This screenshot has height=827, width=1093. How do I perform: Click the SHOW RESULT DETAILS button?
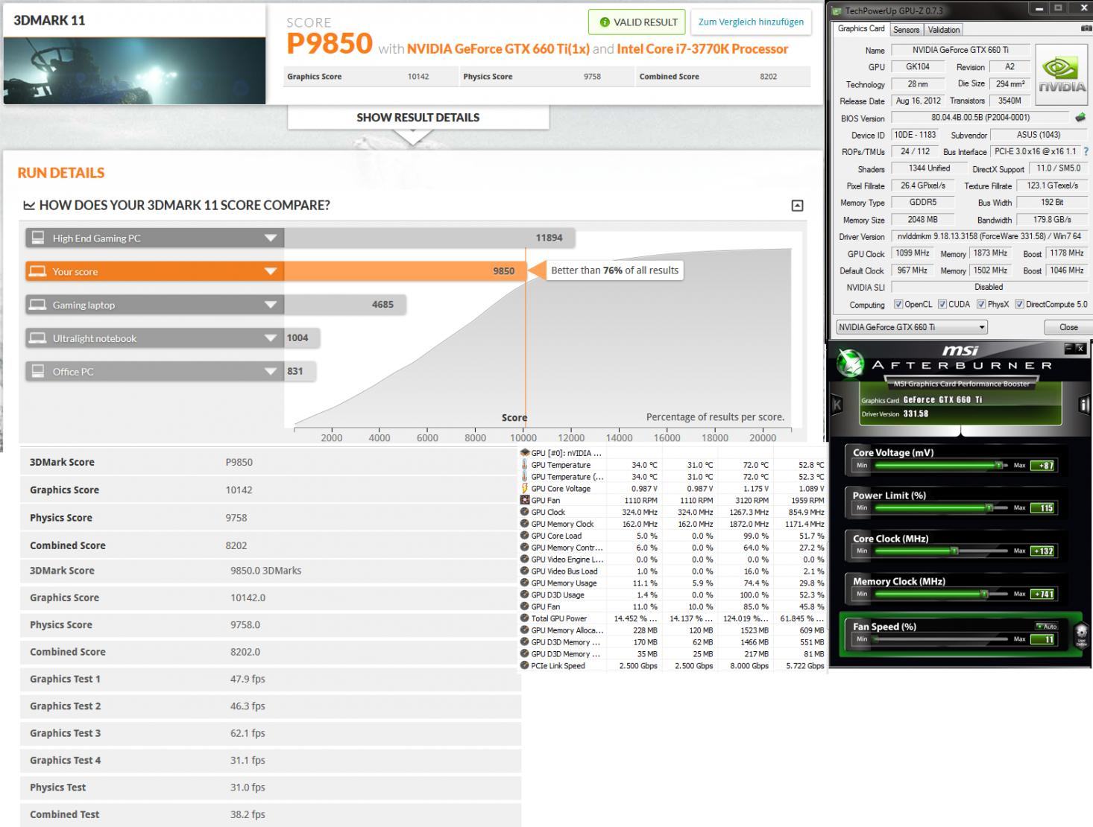[418, 117]
